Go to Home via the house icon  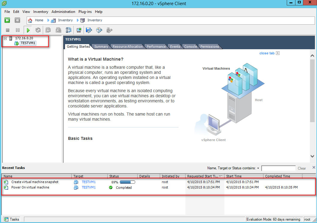point(30,20)
